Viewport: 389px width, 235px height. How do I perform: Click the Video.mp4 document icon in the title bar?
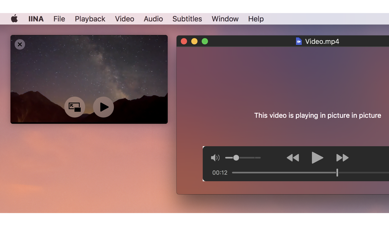coord(299,41)
